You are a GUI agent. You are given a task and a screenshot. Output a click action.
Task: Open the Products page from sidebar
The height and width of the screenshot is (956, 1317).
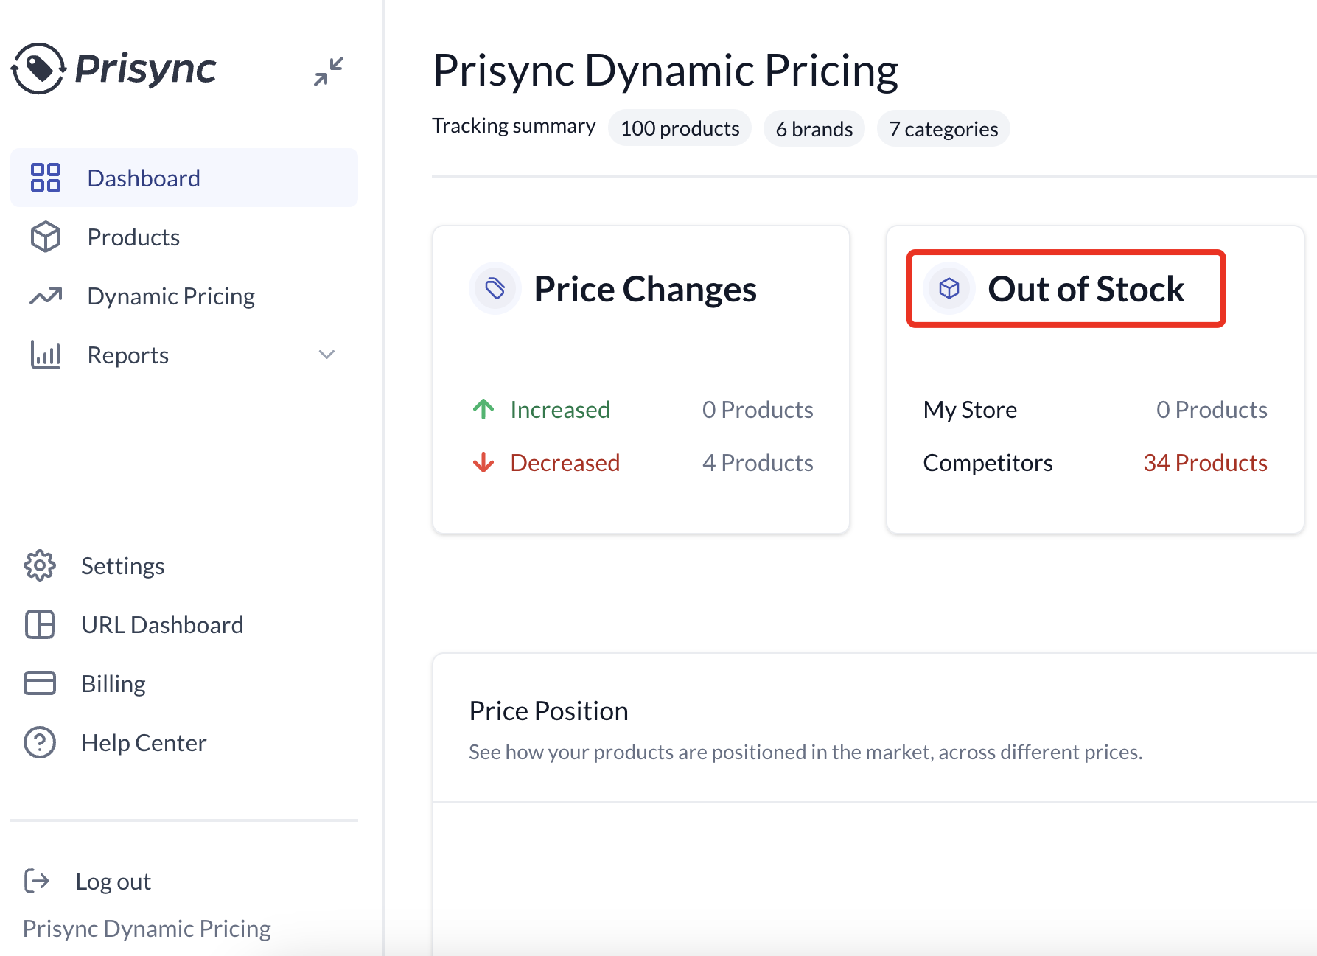pos(133,237)
